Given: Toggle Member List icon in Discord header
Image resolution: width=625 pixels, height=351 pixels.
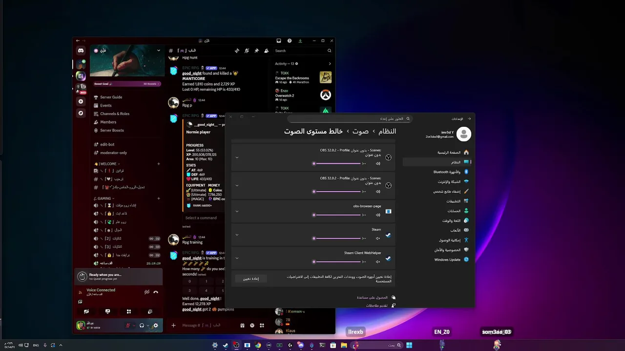Looking at the screenshot, I should click(266, 51).
